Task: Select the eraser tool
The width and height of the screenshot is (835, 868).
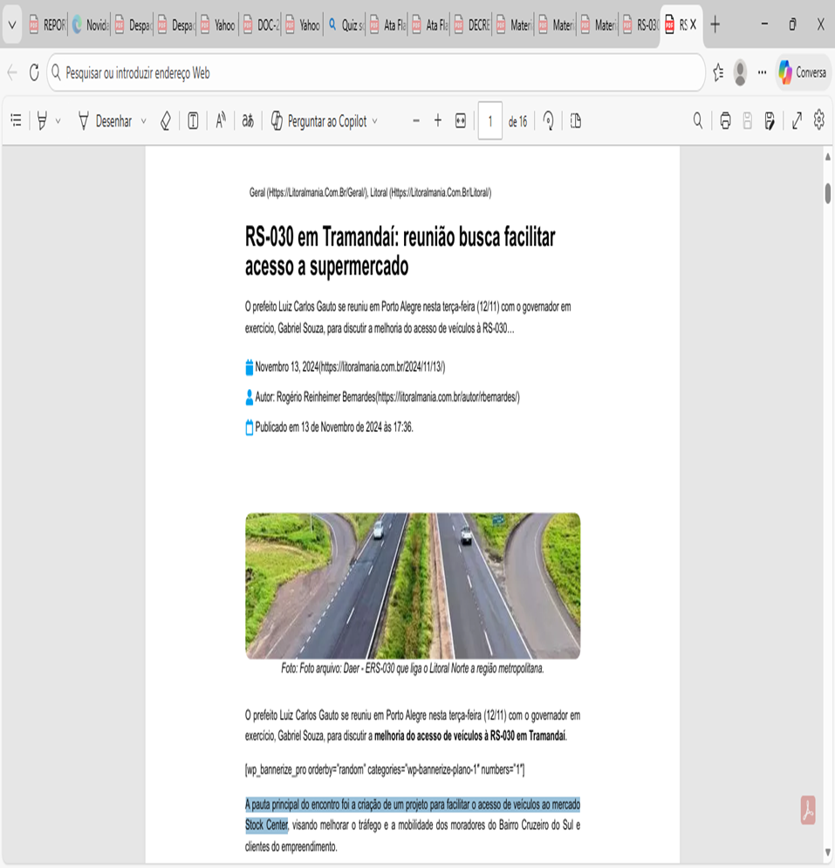Action: [x=165, y=121]
